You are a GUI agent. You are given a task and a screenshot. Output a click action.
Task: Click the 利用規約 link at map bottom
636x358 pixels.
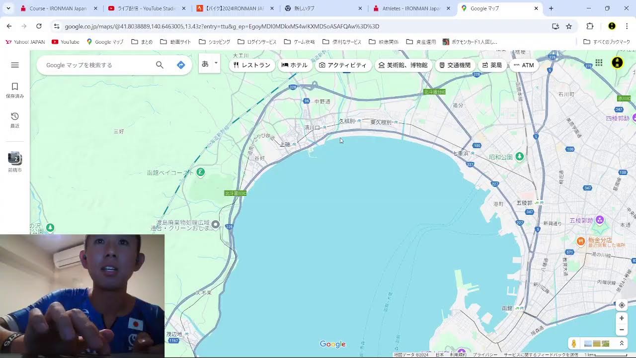click(x=458, y=355)
